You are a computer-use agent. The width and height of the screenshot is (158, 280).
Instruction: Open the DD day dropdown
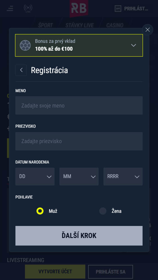click(x=35, y=176)
